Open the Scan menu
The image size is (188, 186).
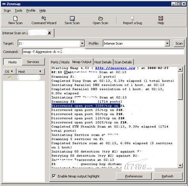pyautogui.click(x=7, y=10)
